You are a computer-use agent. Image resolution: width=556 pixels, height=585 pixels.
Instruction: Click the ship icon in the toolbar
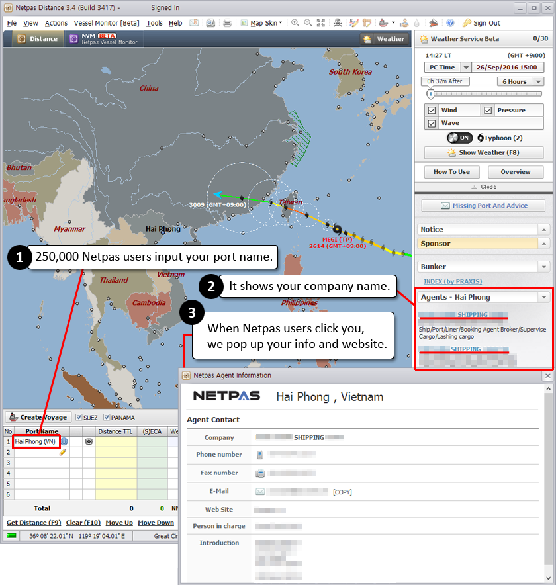coord(384,23)
